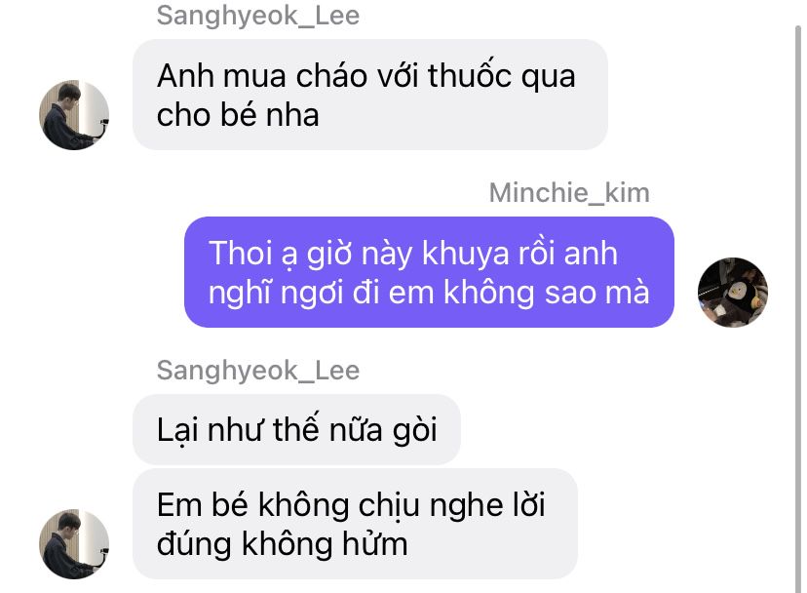This screenshot has height=593, width=807.
Task: Open Sanghyeok_Lee's avatar beside the porridge message
Action: (74, 115)
